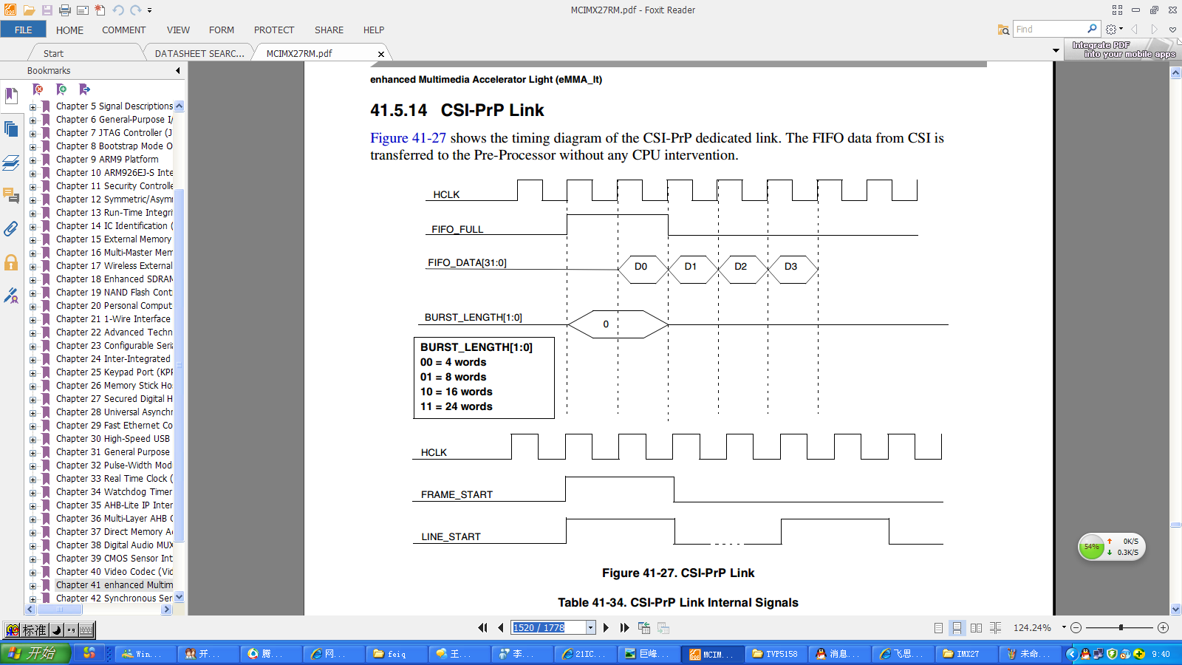
Task: Click the Figure 41-27 hyperlink
Action: point(408,138)
